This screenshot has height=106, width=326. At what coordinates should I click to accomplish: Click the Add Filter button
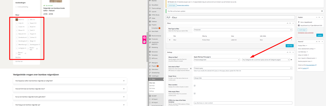click(x=290, y=46)
